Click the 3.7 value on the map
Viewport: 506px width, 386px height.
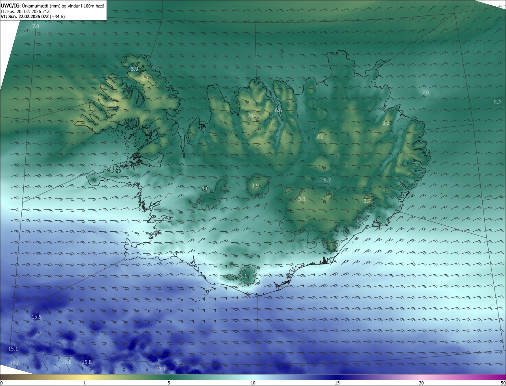click(367, 201)
